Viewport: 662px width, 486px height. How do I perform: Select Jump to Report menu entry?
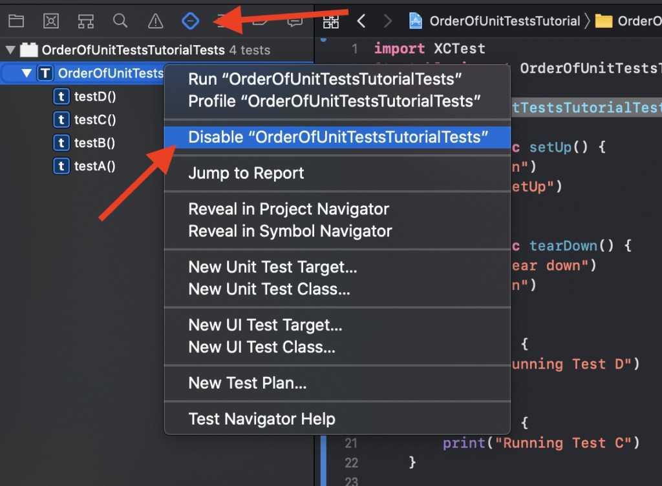(x=245, y=173)
